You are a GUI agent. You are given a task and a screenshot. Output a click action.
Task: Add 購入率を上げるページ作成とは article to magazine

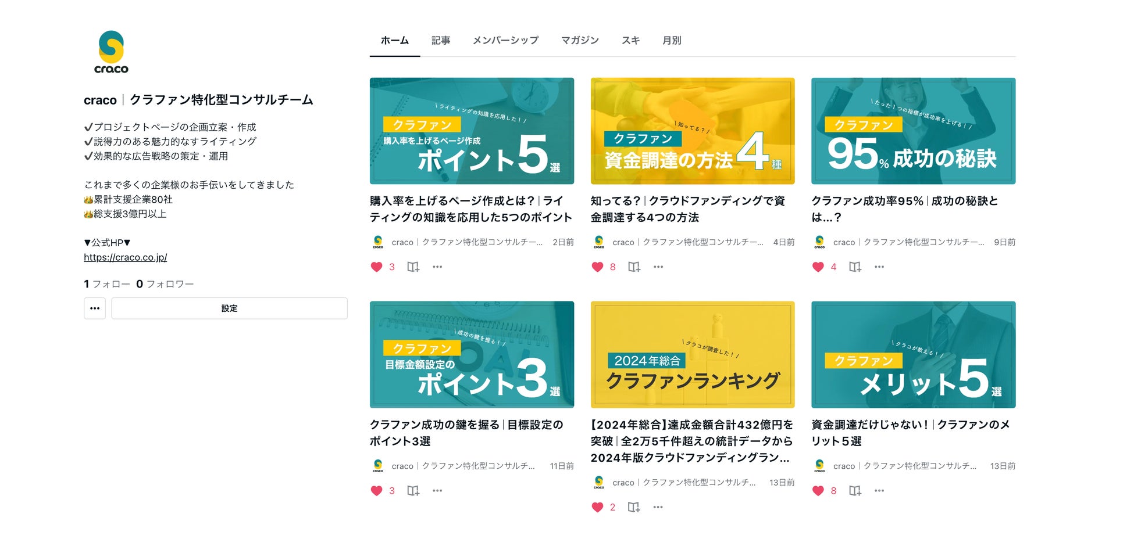[413, 267]
